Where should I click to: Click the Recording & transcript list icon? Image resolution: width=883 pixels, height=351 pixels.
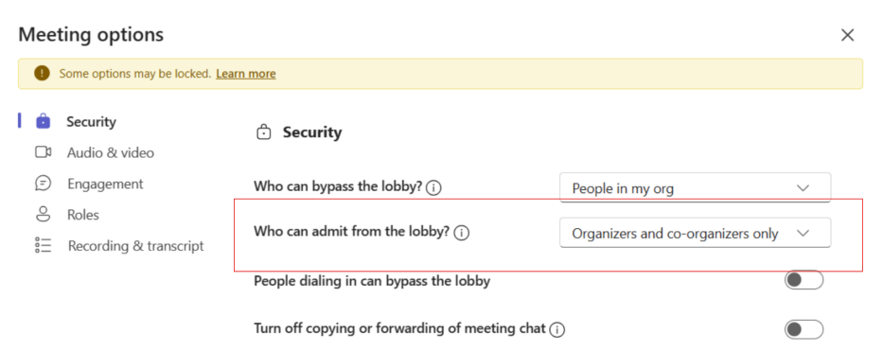43,246
